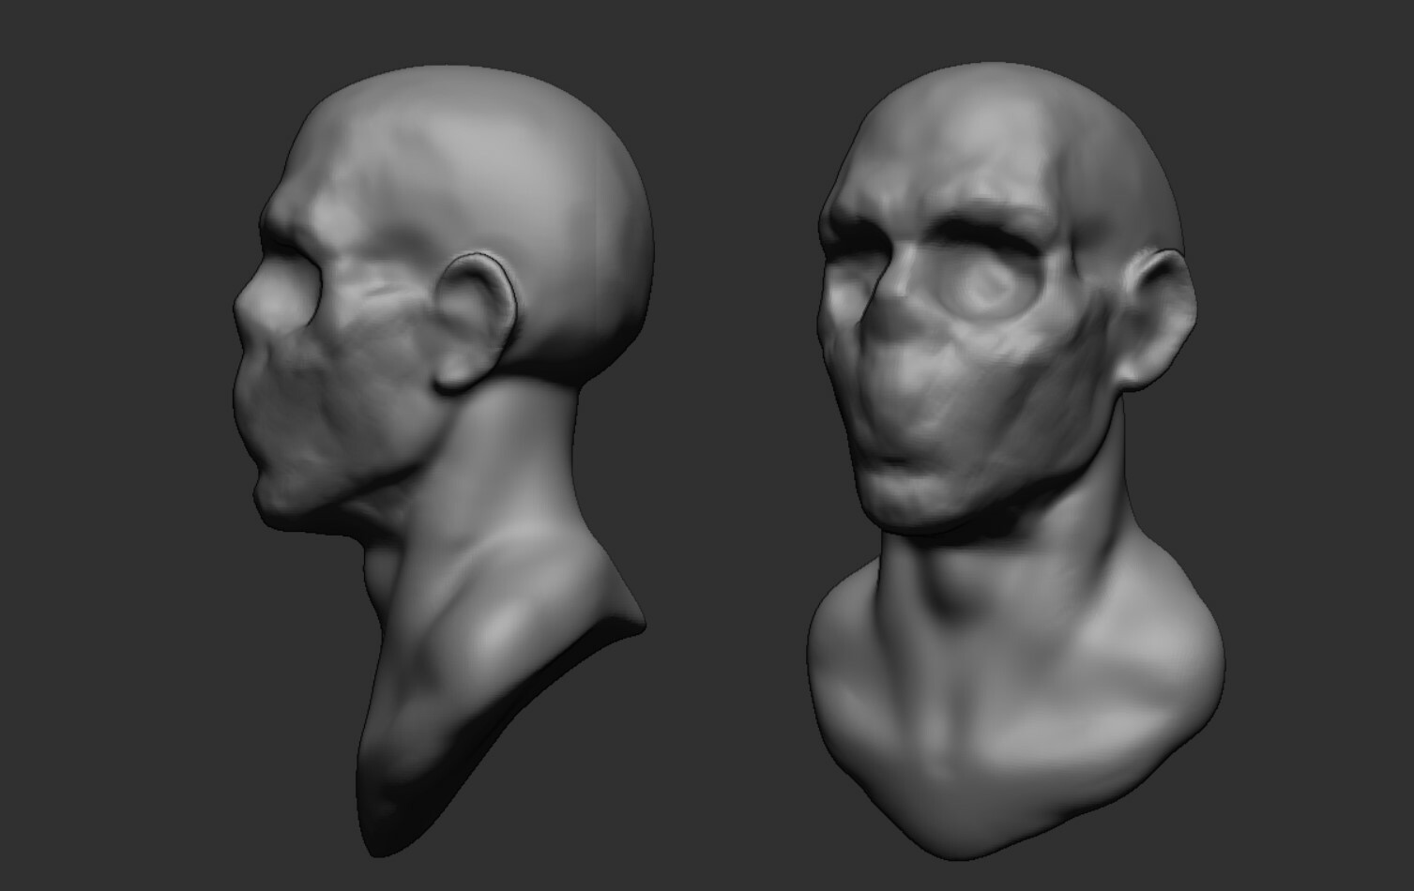The image size is (1414, 891).
Task: Click the right sculpt's brow ridge
Action: (948, 202)
